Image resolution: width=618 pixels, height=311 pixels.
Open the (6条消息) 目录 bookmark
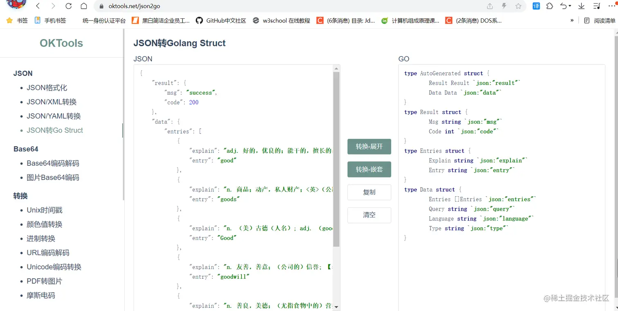click(x=346, y=20)
